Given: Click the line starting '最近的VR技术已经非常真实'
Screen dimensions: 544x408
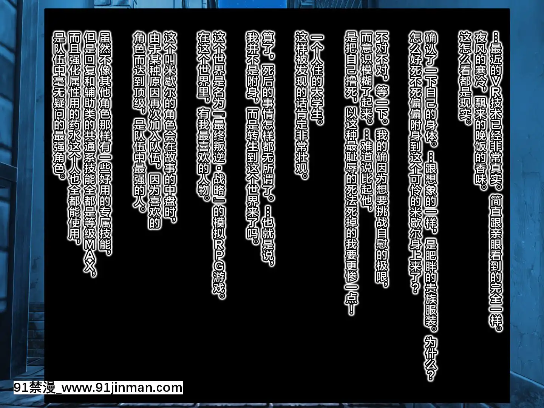Looking at the screenshot, I should coord(496,181).
